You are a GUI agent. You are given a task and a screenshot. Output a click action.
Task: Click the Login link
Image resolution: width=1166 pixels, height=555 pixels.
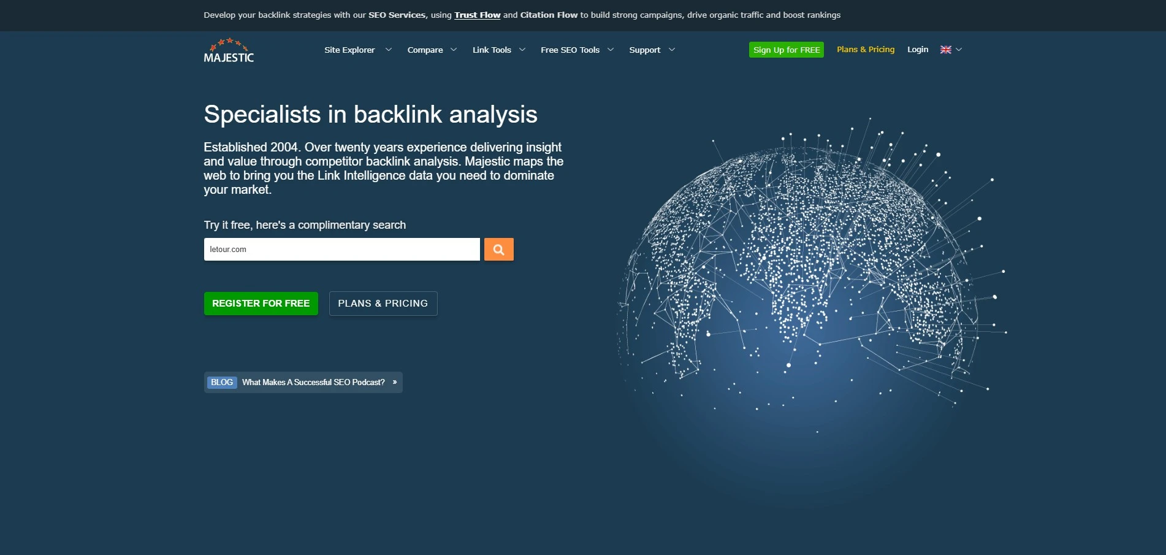click(918, 50)
